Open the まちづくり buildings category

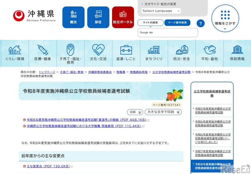(154, 53)
